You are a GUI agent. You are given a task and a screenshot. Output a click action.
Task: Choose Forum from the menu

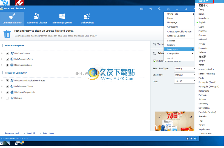[179, 18]
